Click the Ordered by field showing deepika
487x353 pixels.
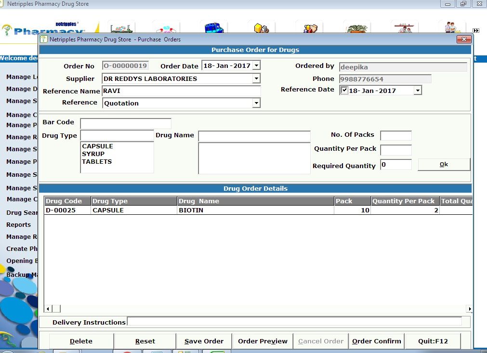point(403,67)
